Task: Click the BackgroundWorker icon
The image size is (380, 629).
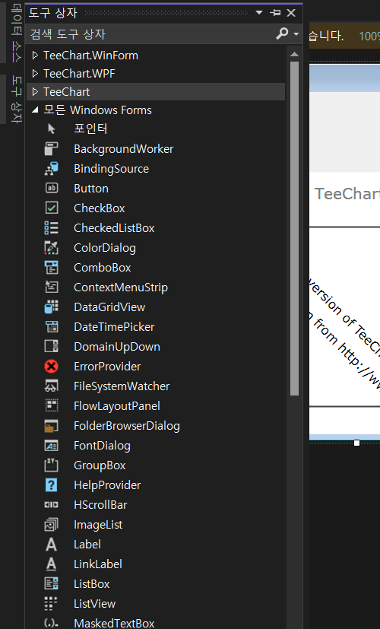Action: tap(52, 149)
